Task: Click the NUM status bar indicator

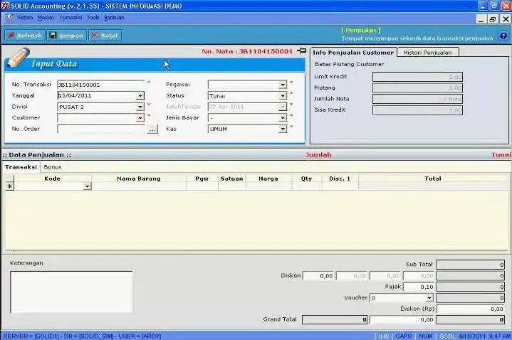Action: pos(425,336)
